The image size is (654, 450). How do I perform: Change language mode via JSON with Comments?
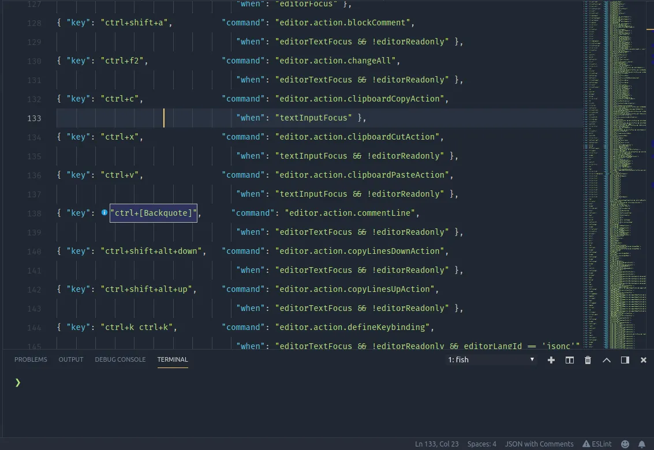point(539,444)
